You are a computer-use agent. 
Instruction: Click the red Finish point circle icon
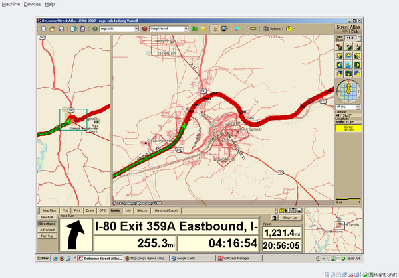pyautogui.click(x=144, y=29)
